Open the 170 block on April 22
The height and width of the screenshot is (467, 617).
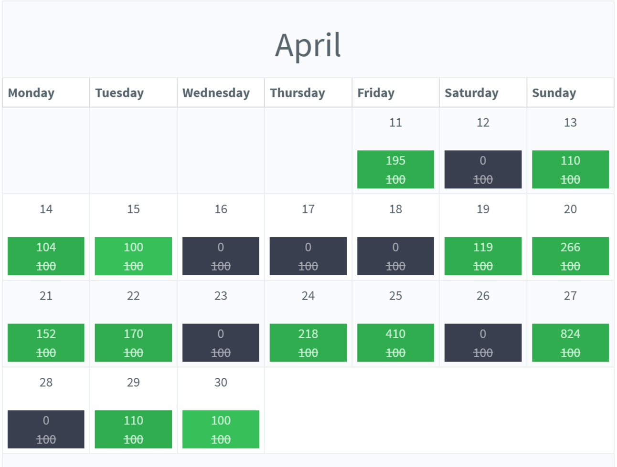[133, 342]
